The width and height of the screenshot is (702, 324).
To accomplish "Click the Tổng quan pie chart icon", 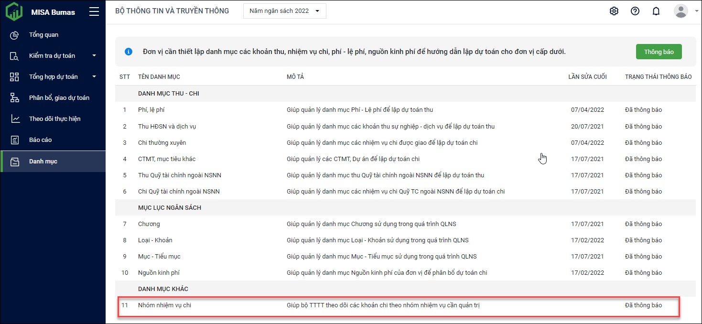I will click(14, 35).
